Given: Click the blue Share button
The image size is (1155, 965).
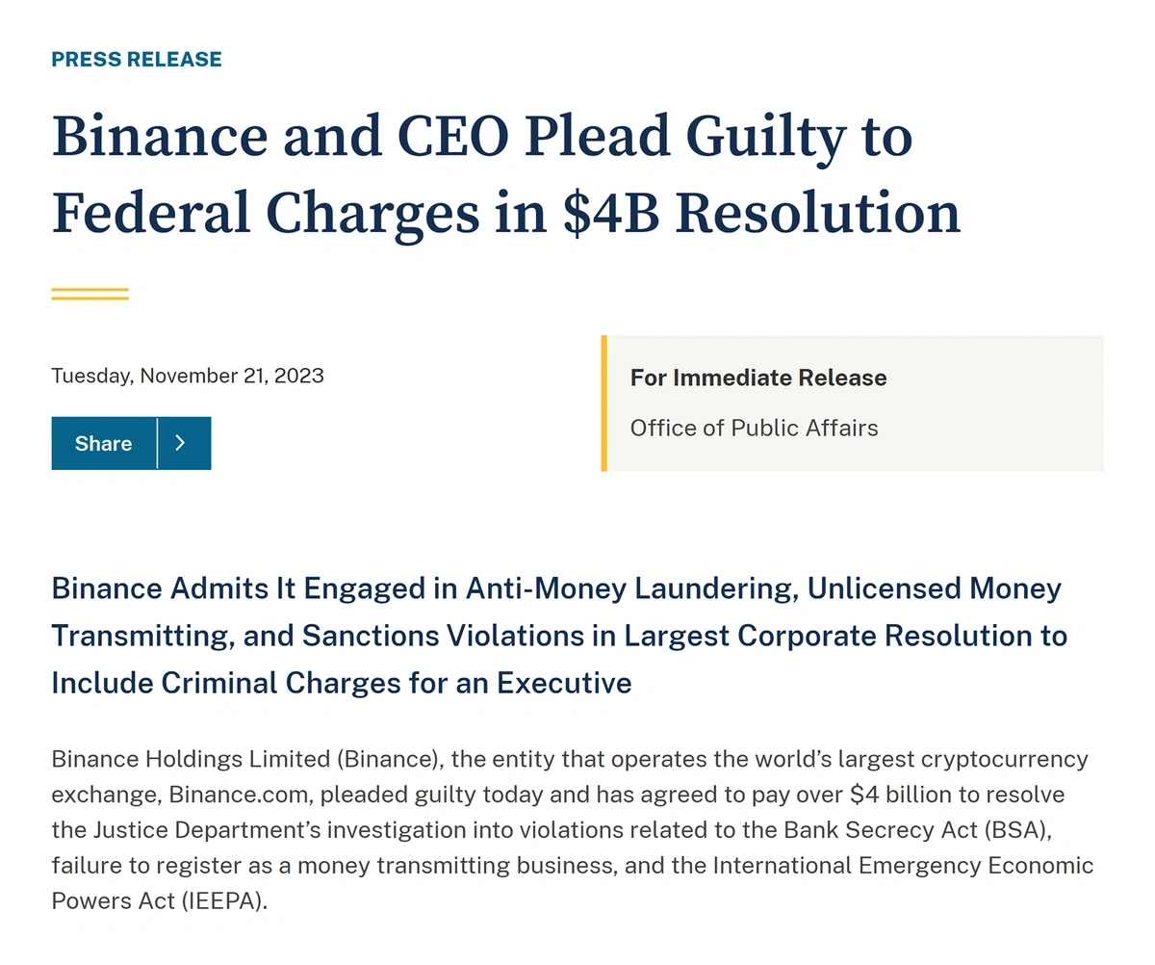Looking at the screenshot, I should pyautogui.click(x=104, y=443).
